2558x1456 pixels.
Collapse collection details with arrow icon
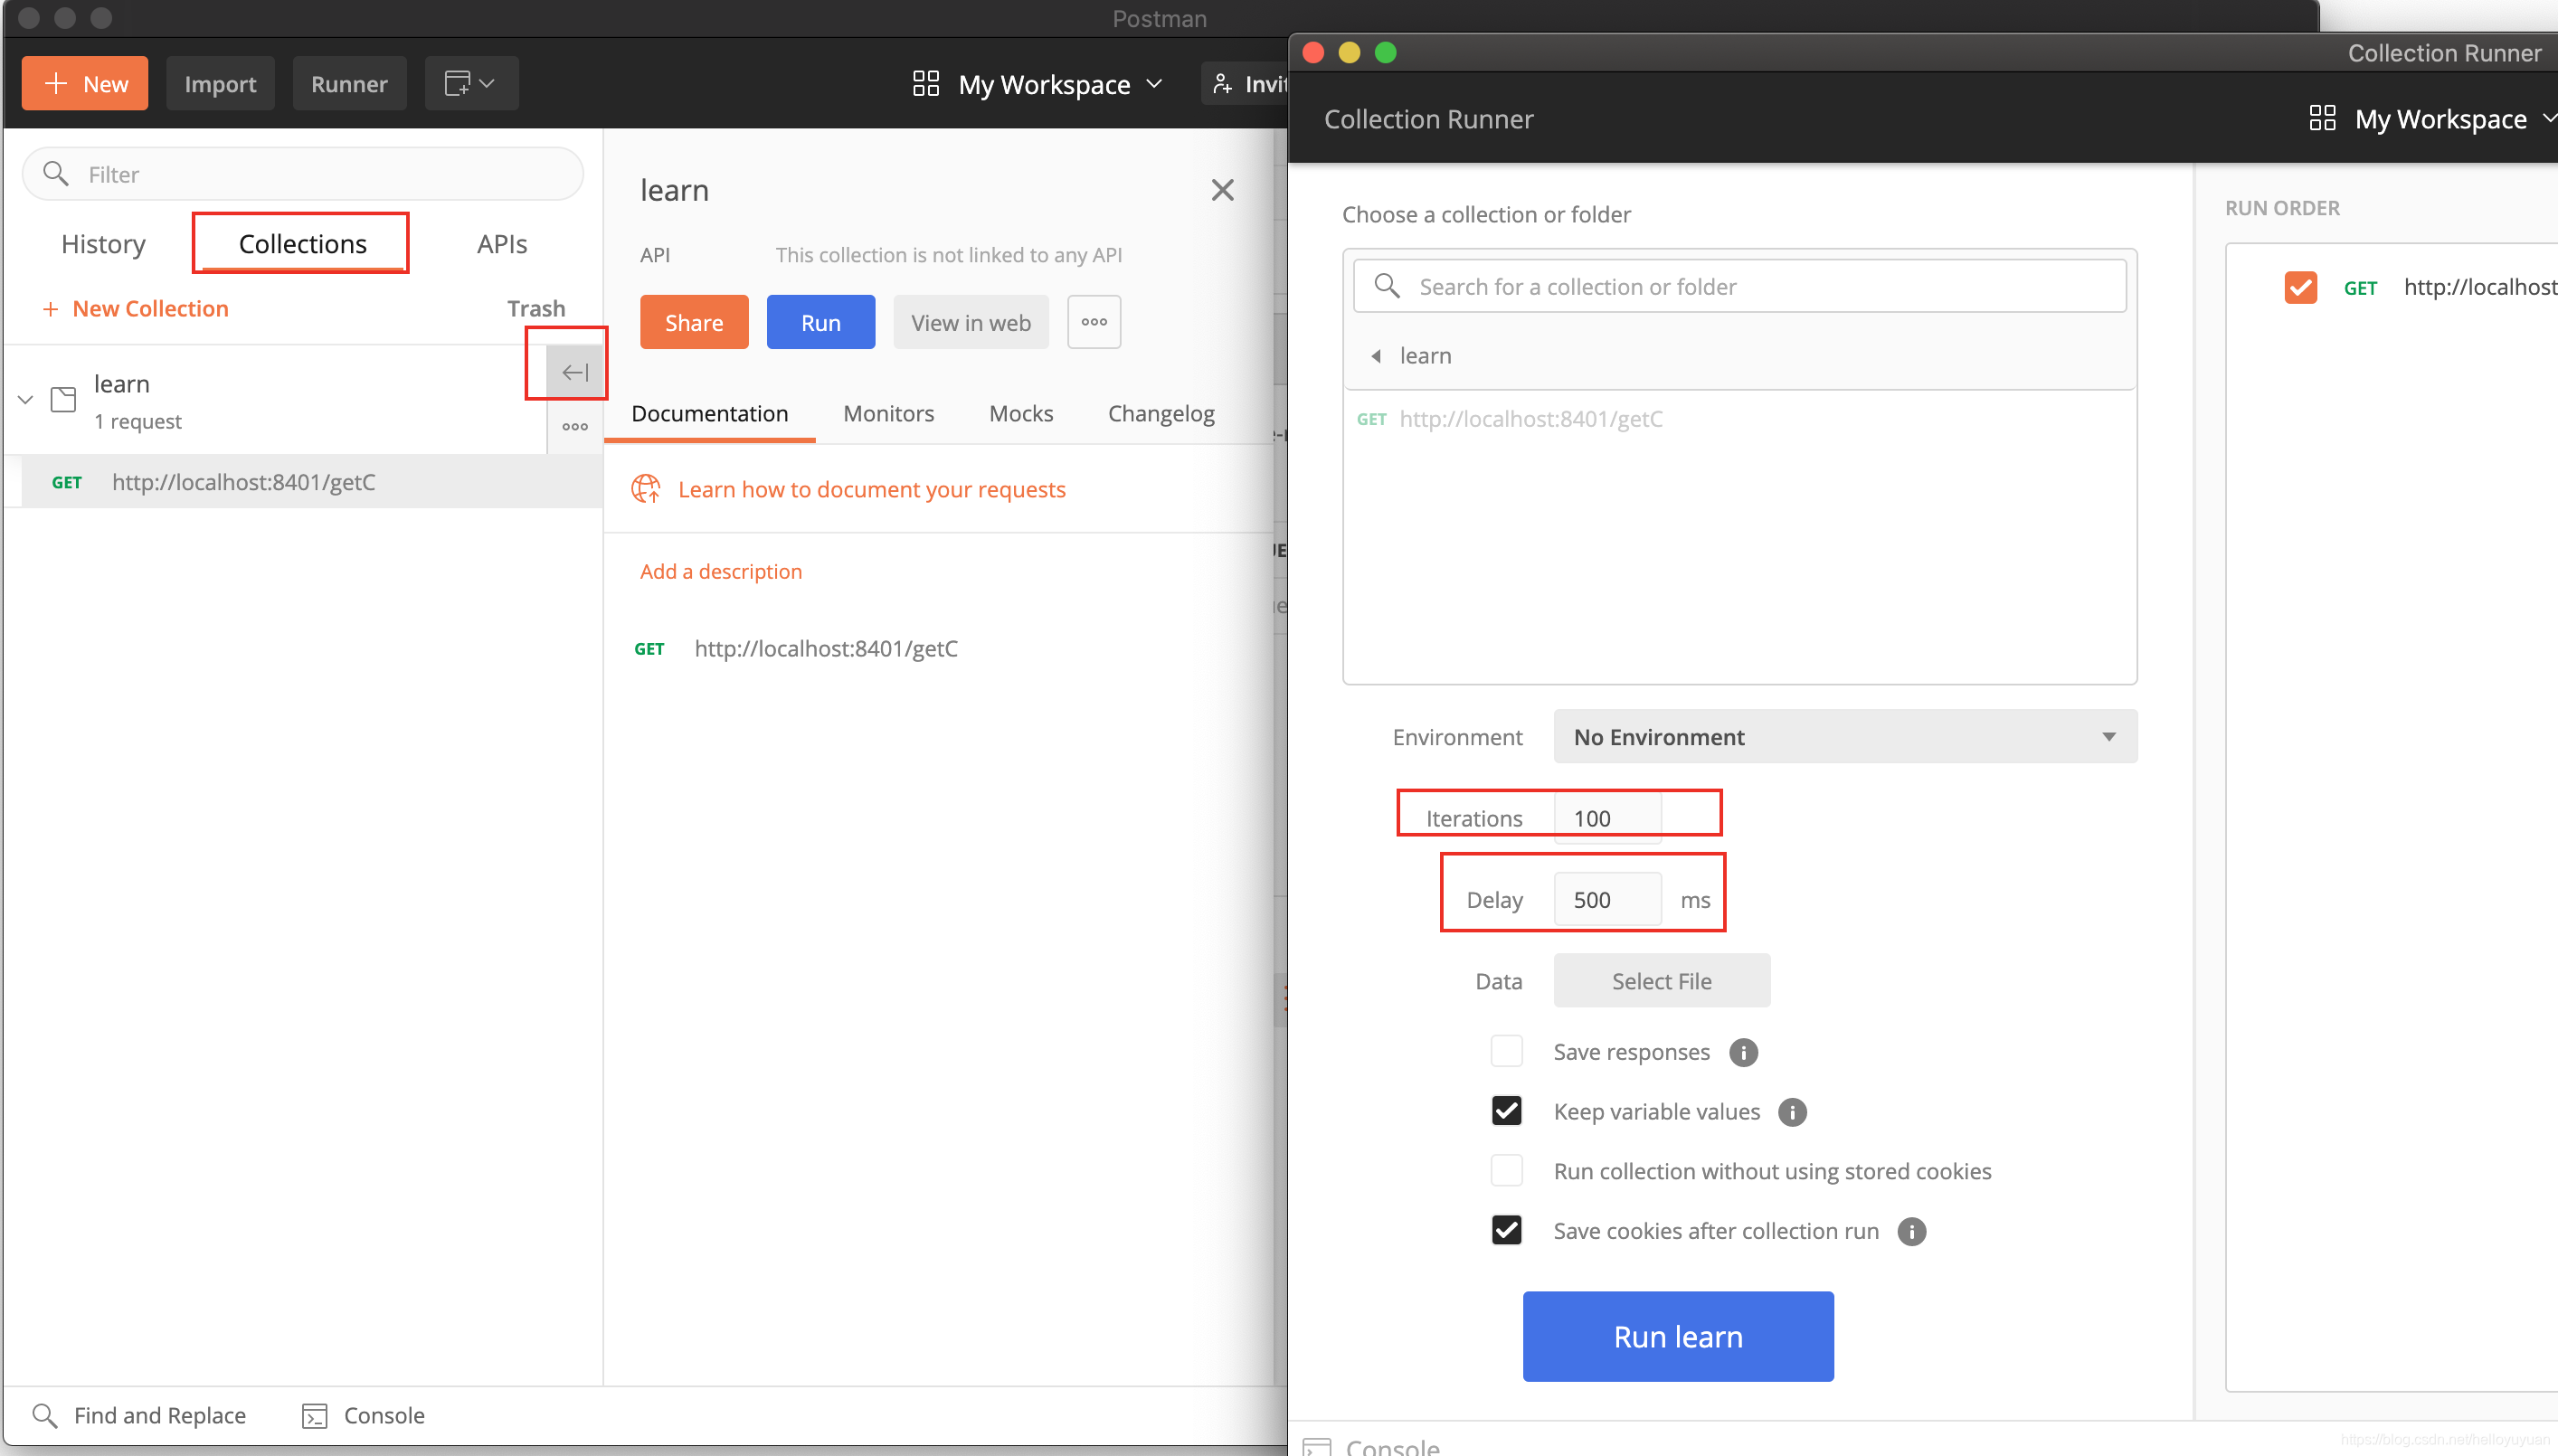[575, 373]
